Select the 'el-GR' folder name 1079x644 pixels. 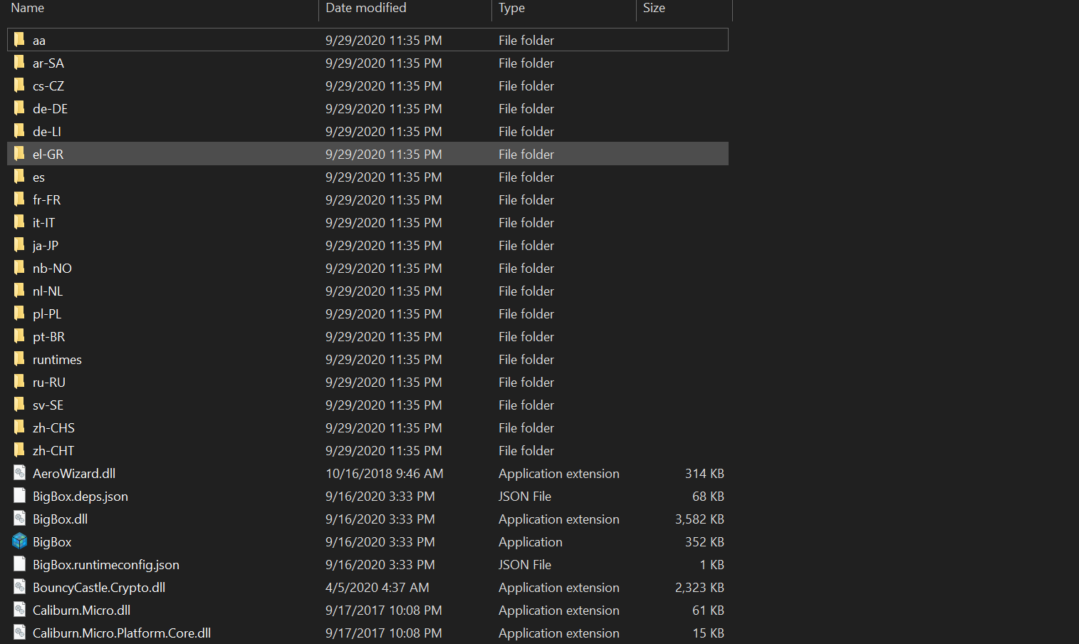48,155
